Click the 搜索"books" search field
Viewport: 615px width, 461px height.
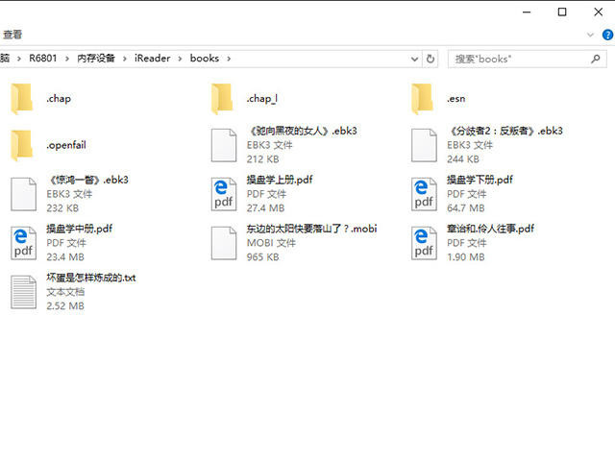coord(528,59)
